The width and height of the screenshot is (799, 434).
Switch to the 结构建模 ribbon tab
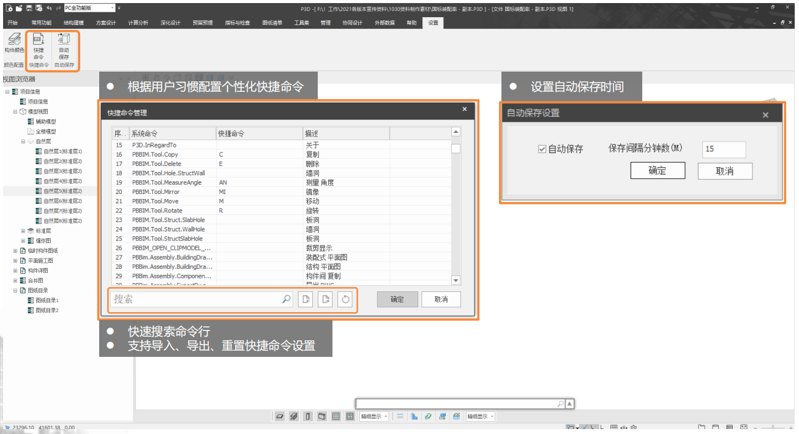75,23
